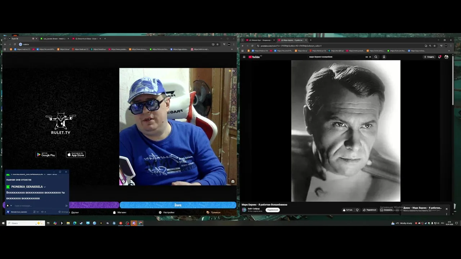Click the YouTube search magnifier button

(376, 57)
